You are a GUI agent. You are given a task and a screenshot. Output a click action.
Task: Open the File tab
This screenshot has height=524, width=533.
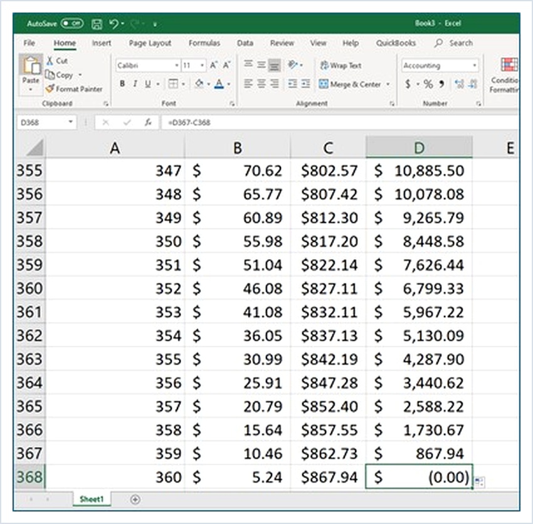click(x=29, y=43)
